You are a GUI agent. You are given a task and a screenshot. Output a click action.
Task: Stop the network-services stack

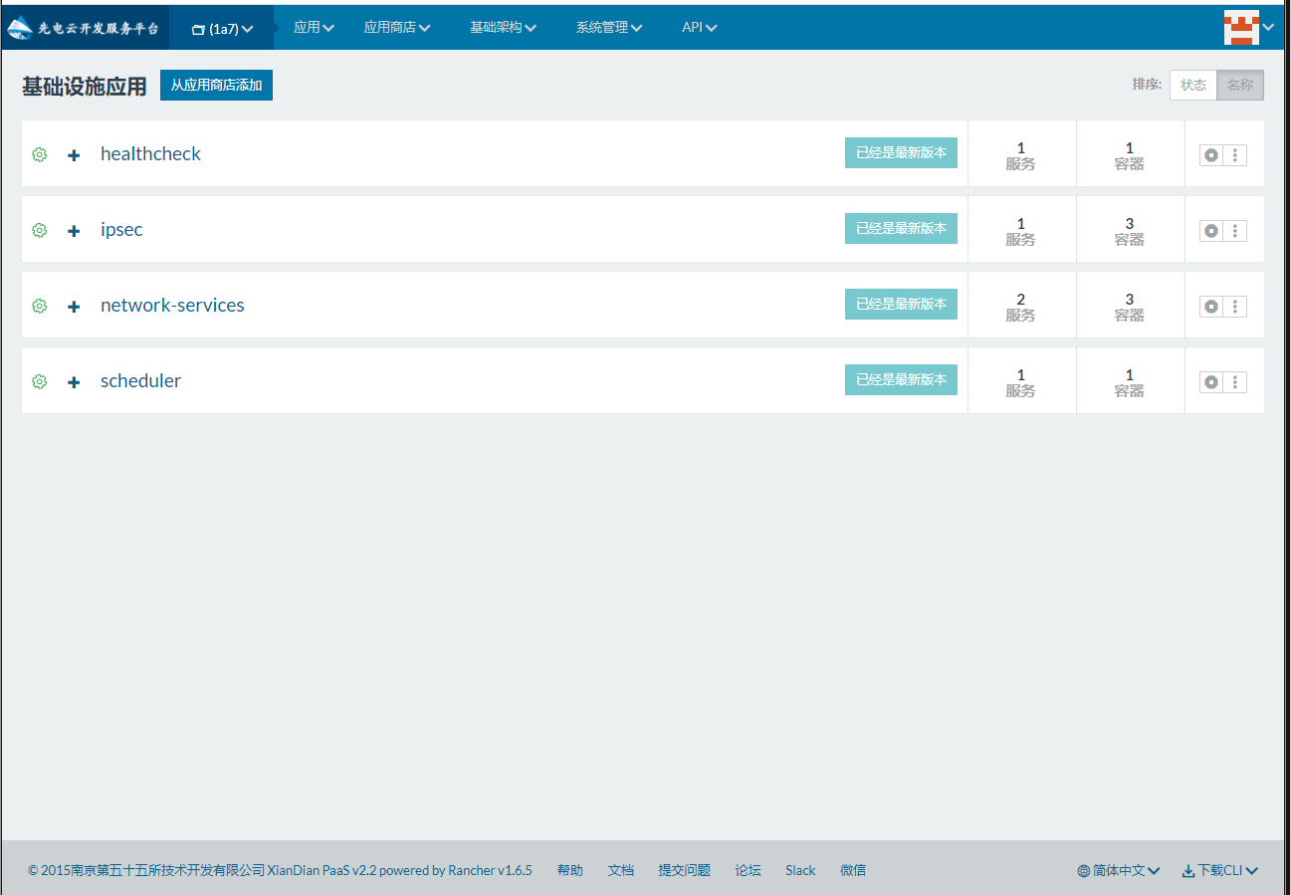click(1210, 306)
